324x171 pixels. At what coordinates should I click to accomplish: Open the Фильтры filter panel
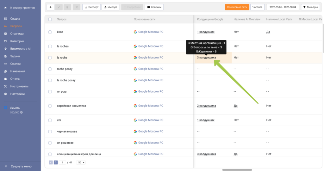tap(310, 7)
